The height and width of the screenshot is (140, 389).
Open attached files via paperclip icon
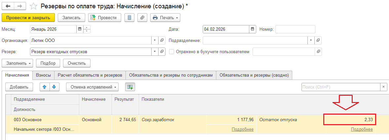142,17
